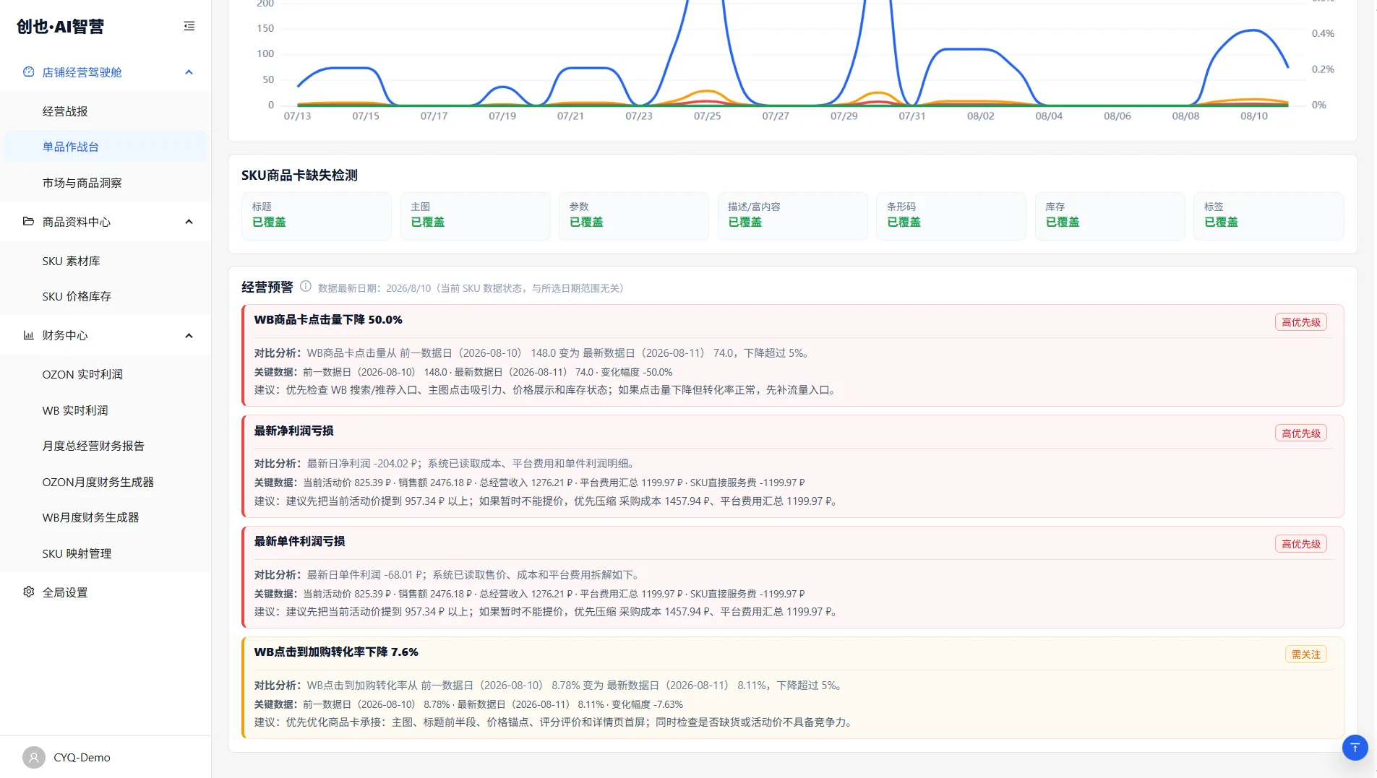The height and width of the screenshot is (778, 1377).
Task: Click the 店铺经营驾驶舱 dashboard icon
Action: point(29,72)
